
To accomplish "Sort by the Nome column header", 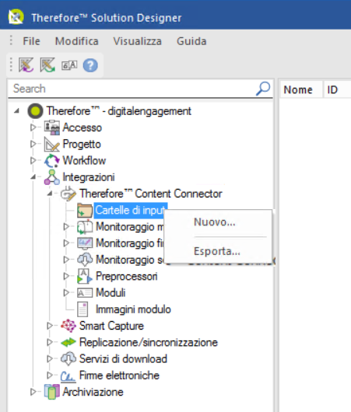I will 300,90.
